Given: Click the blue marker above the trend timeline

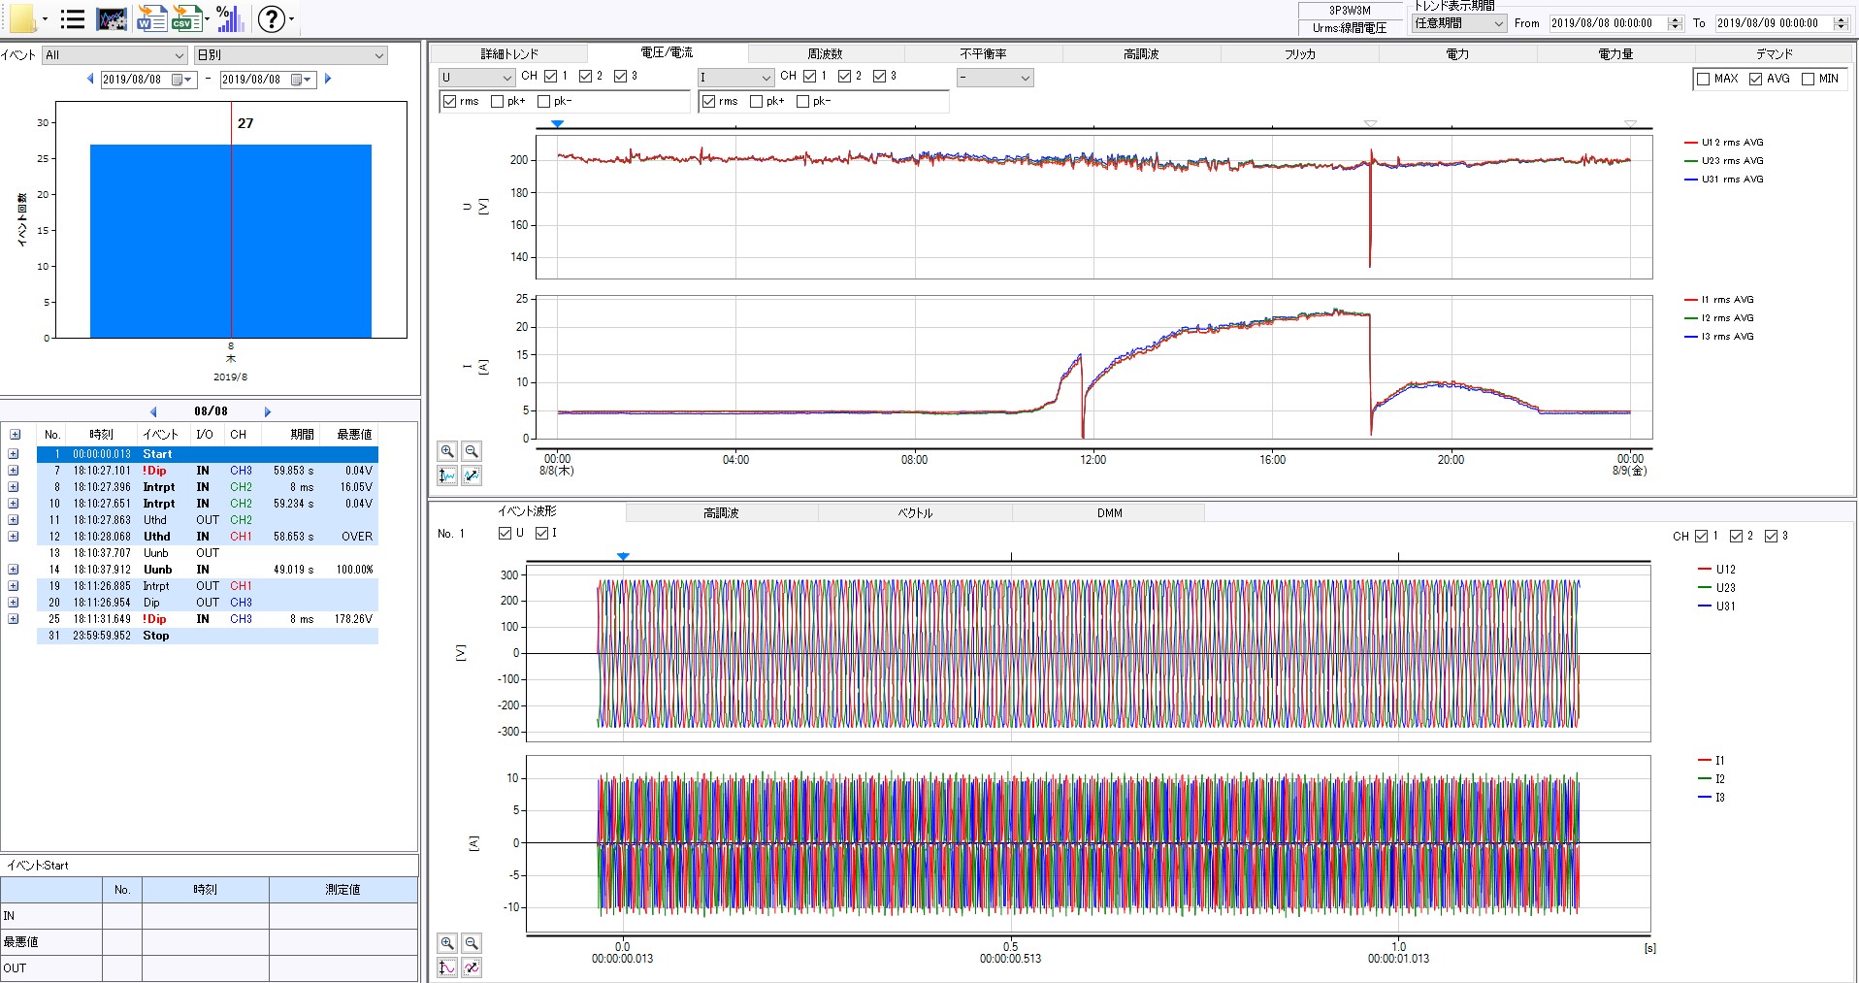Looking at the screenshot, I should click(557, 124).
